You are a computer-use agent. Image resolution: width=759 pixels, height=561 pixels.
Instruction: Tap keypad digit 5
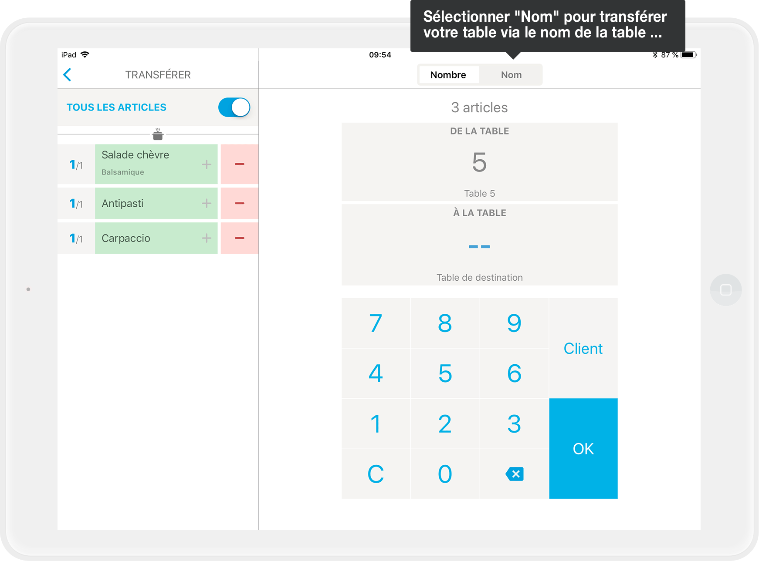(445, 373)
